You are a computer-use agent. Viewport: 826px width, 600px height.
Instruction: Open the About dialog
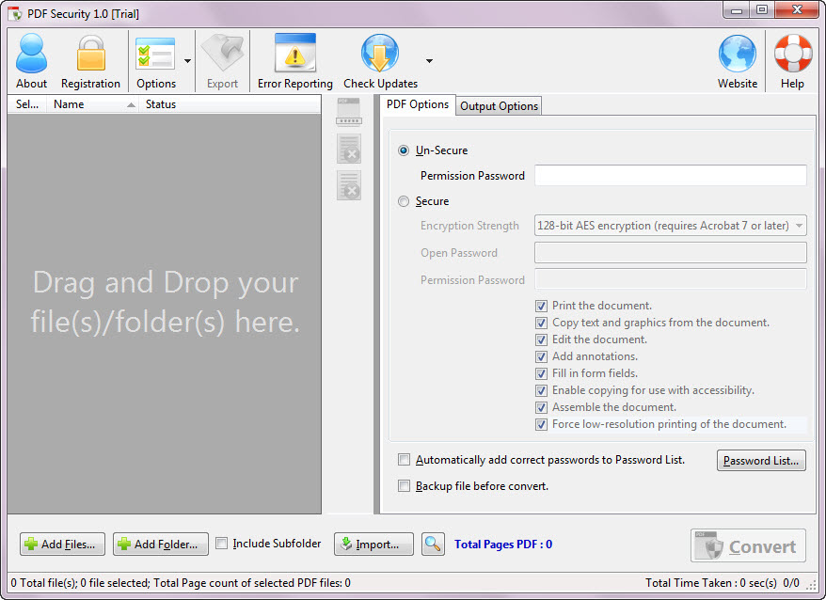(31, 60)
